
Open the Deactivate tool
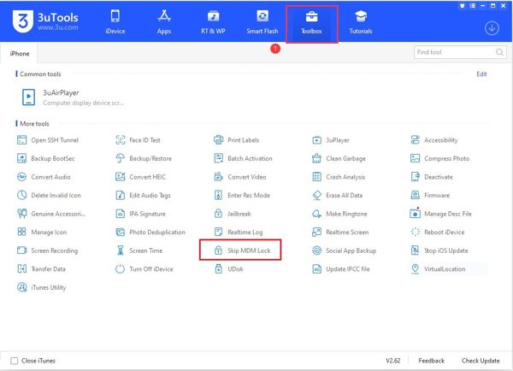coord(432,177)
